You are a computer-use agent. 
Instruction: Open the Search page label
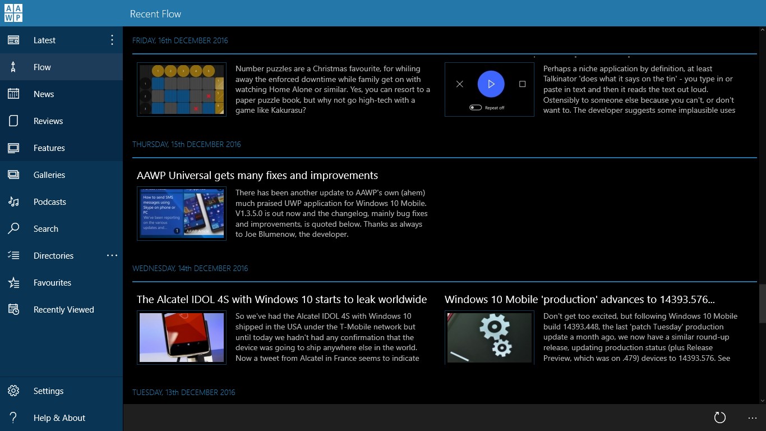(46, 228)
